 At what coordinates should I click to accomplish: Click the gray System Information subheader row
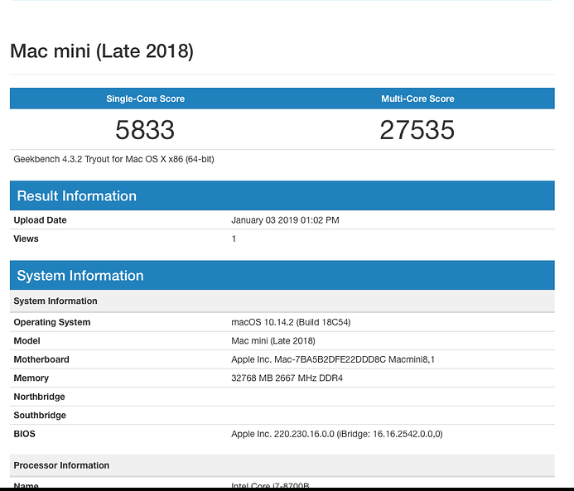pyautogui.click(x=282, y=301)
